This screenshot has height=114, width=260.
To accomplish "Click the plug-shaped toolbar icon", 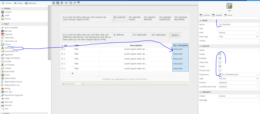I will pos(79,3).
